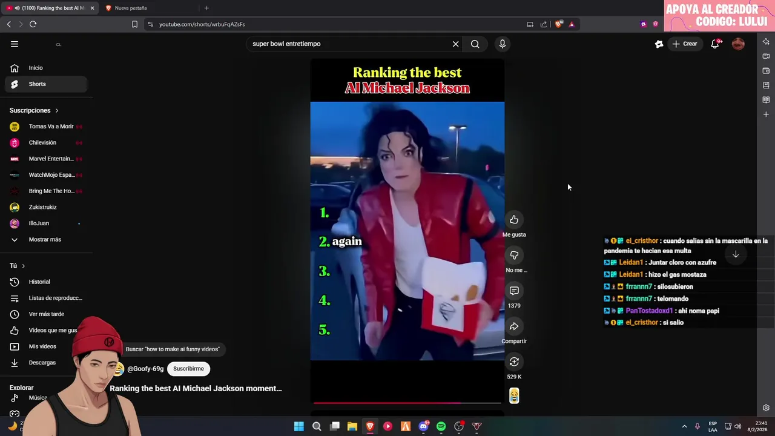The image size is (775, 436).
Task: Seek on the Short's red progress bar
Action: click(x=407, y=402)
